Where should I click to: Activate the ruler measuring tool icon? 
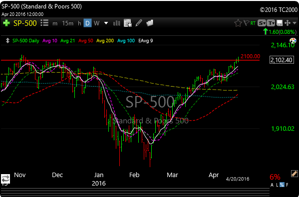[x=294, y=174]
